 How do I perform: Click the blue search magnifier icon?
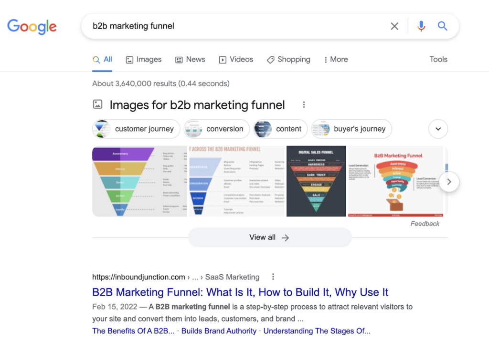[443, 26]
